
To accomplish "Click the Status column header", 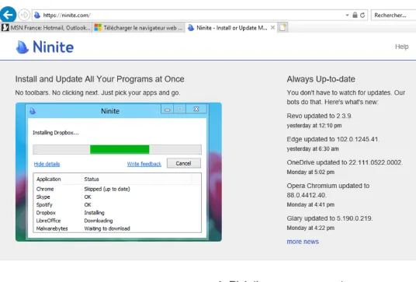I will [92, 179].
